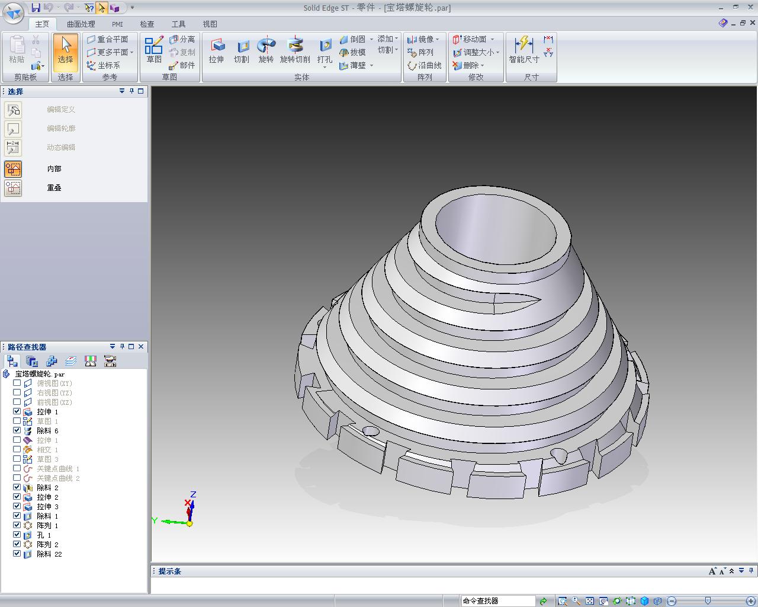Click the Zoom Area icon in the status bar
Image resolution: width=758 pixels, height=607 pixels.
562,601
